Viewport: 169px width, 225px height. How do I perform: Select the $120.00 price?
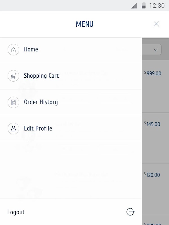click(152, 175)
